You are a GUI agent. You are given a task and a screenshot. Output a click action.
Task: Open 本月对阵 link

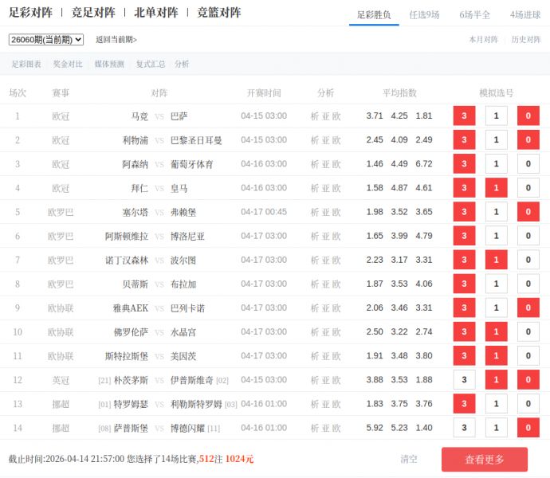483,39
